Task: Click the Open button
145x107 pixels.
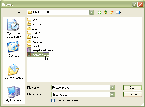Action: (x=133, y=88)
